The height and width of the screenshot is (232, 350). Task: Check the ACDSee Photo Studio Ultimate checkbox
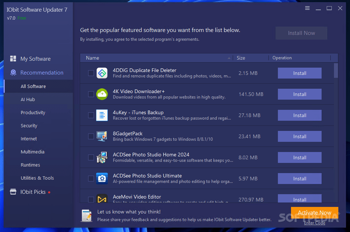coord(91,178)
